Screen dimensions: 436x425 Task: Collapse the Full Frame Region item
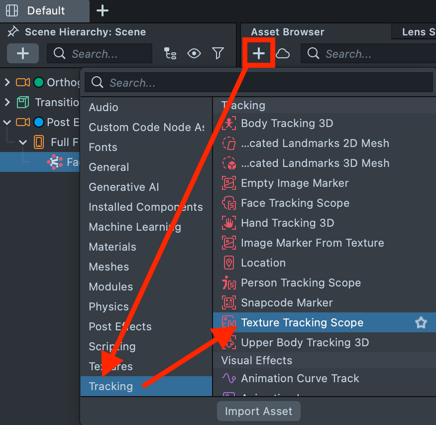tap(23, 142)
